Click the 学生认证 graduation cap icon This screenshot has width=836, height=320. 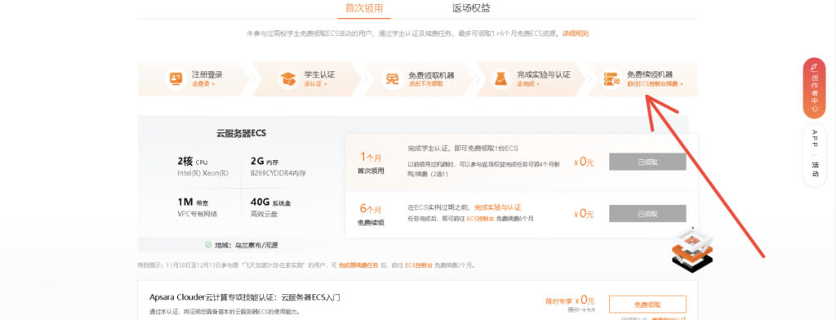tap(288, 79)
